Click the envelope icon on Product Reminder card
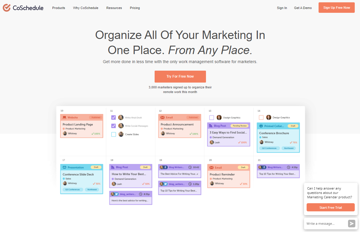Image resolution: width=360 pixels, height=232 pixels. pos(212,167)
